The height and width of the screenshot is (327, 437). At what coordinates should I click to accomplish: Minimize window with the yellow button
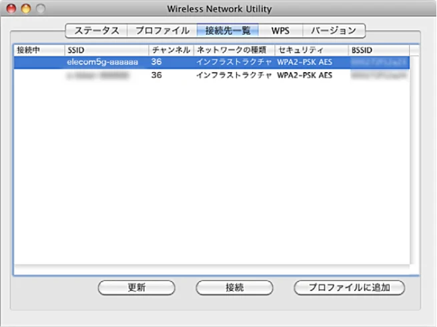(26, 9)
